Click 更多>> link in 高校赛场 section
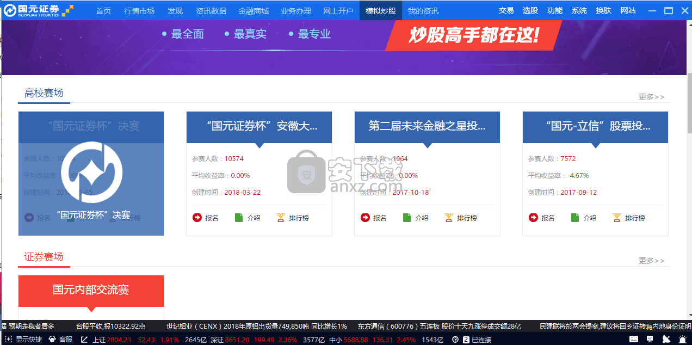Image resolution: width=692 pixels, height=345 pixels. tap(651, 97)
